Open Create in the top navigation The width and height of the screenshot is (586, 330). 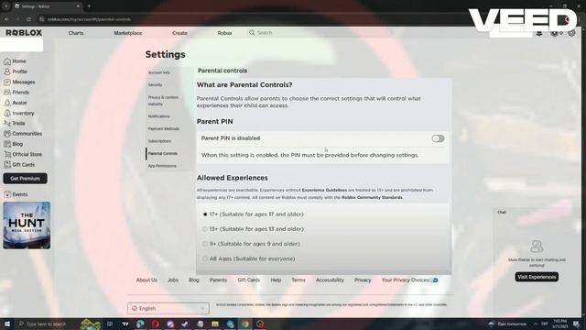[x=179, y=33]
